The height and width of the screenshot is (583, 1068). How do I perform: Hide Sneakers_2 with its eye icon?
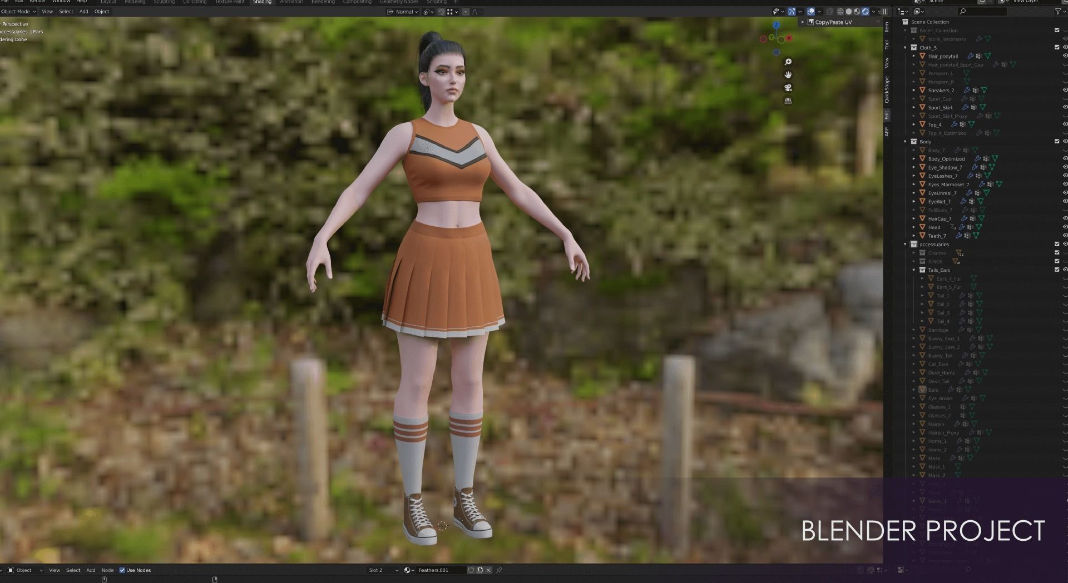tap(1065, 90)
